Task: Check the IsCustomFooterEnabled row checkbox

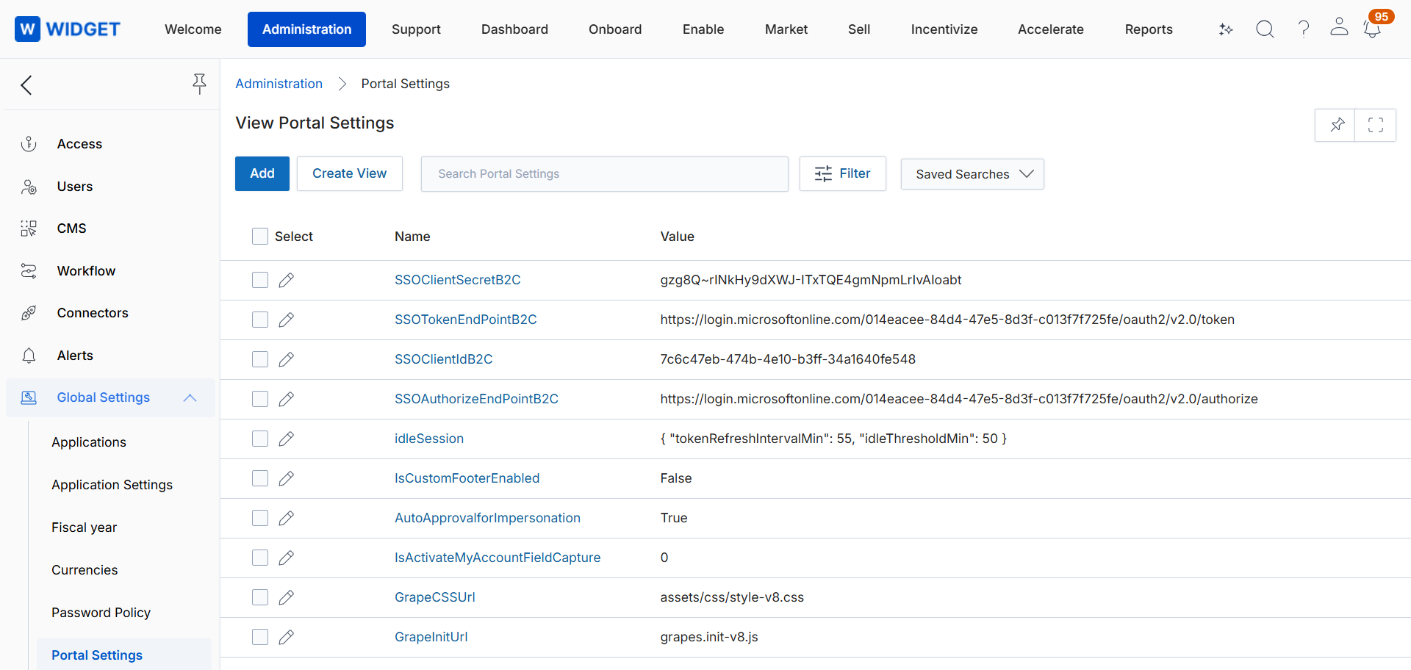Action: pyautogui.click(x=260, y=478)
